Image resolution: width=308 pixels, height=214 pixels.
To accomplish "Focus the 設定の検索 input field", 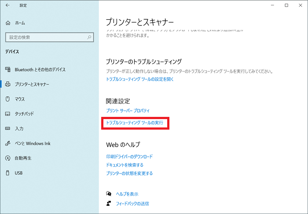I will coord(44,37).
